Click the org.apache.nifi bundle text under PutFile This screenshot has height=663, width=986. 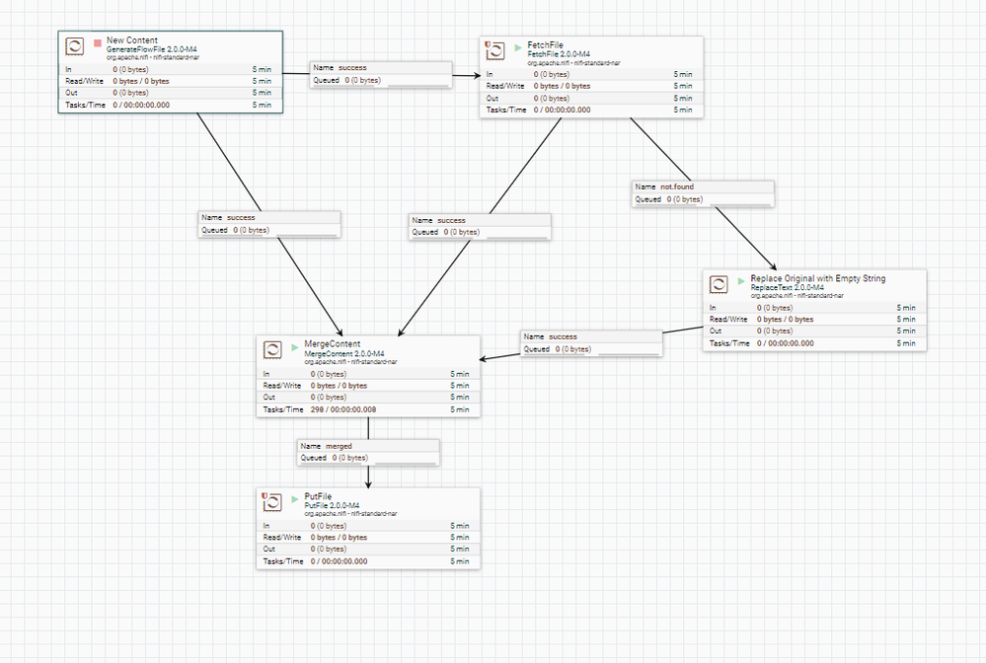[x=351, y=513]
